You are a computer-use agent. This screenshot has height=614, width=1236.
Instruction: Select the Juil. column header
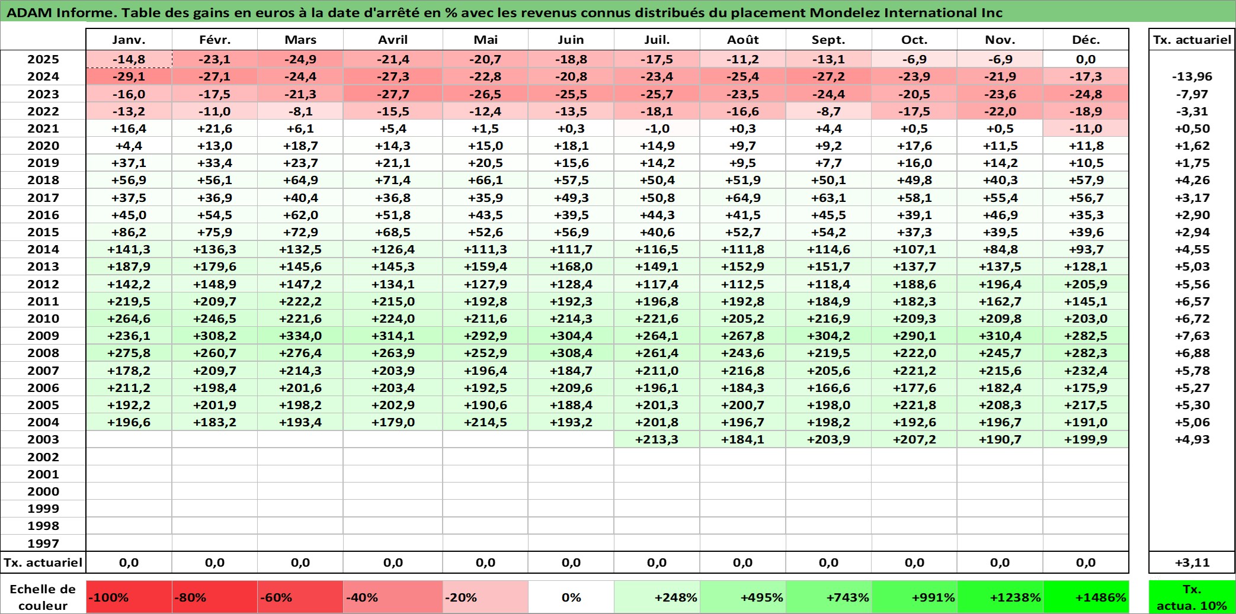click(x=657, y=40)
